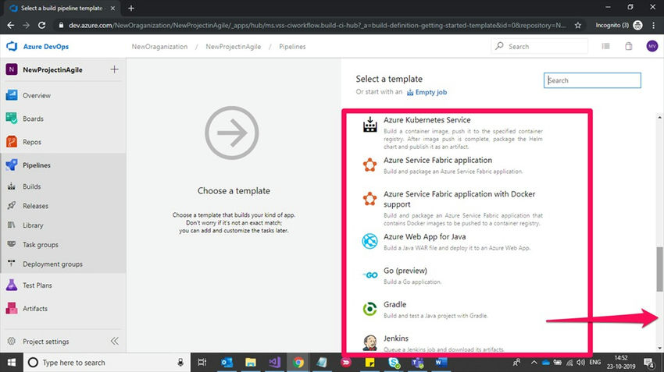
Task: Show hidden system tray icons chevron
Action: click(534, 363)
